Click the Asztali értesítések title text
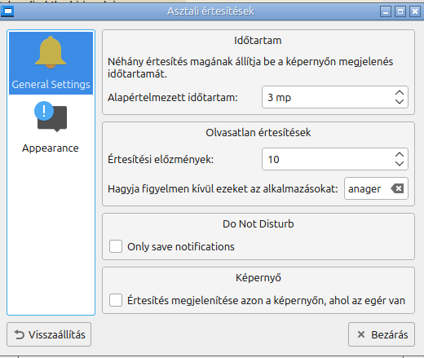424x358 pixels. pyautogui.click(x=210, y=11)
